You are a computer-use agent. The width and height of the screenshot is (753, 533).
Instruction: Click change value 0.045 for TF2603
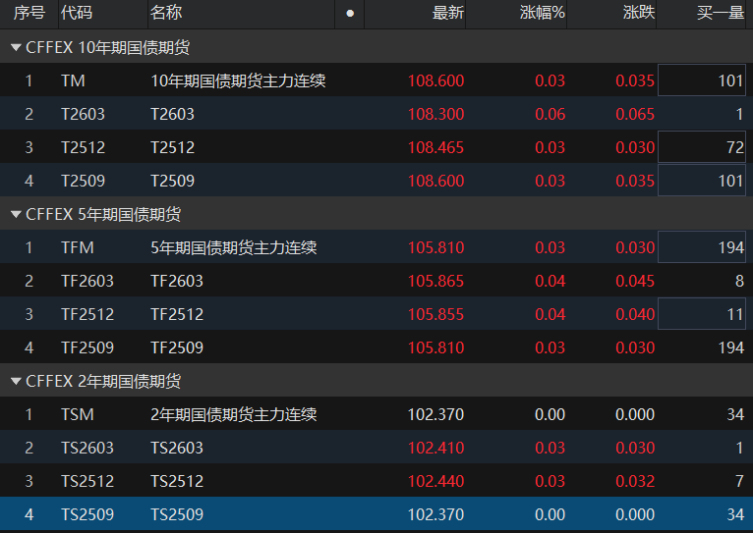point(635,281)
